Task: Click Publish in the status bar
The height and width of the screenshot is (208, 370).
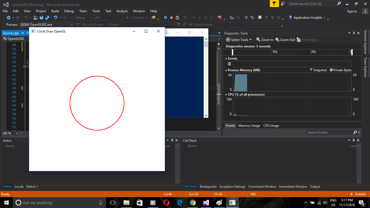Action: (358, 194)
